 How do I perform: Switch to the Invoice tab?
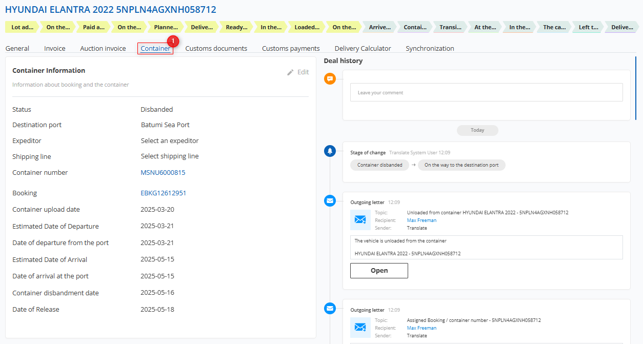coord(55,48)
